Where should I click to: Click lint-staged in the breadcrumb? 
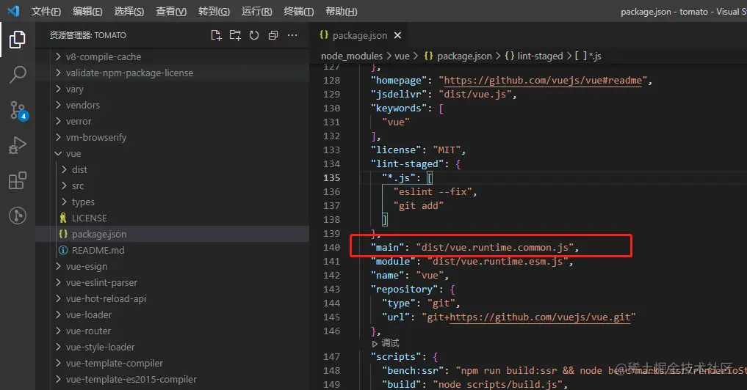(x=534, y=56)
